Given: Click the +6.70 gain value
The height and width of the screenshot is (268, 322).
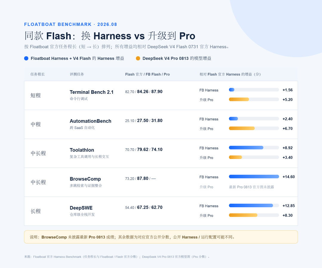Looking at the screenshot, I should [x=287, y=128].
